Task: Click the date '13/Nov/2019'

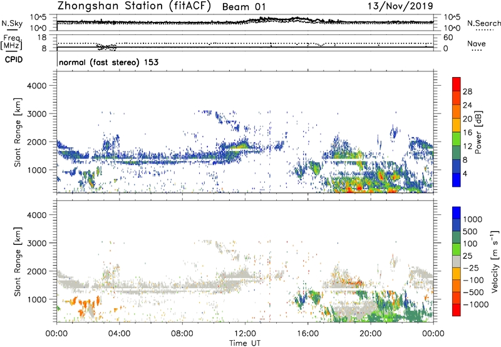Action: pyautogui.click(x=400, y=6)
